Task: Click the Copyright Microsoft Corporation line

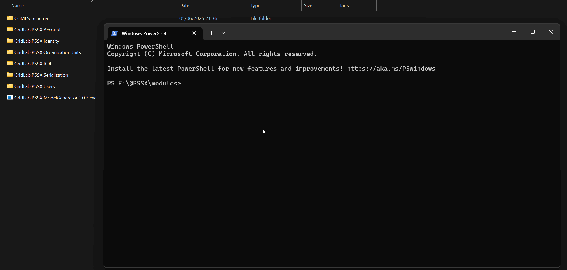Action: [212, 54]
